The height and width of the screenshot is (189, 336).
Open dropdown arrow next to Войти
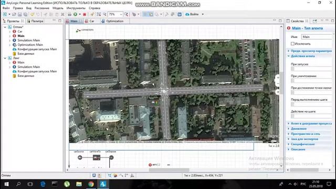(203, 14)
